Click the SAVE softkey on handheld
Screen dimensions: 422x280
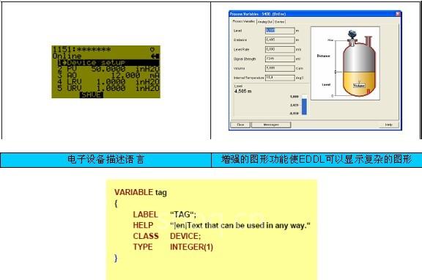92,95
